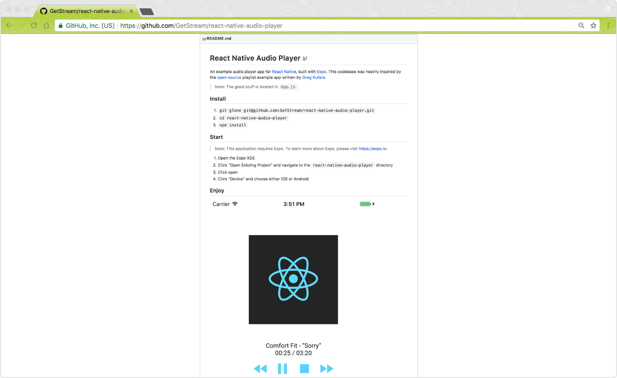Click the README.md file icon
The height and width of the screenshot is (378, 617).
coord(204,39)
